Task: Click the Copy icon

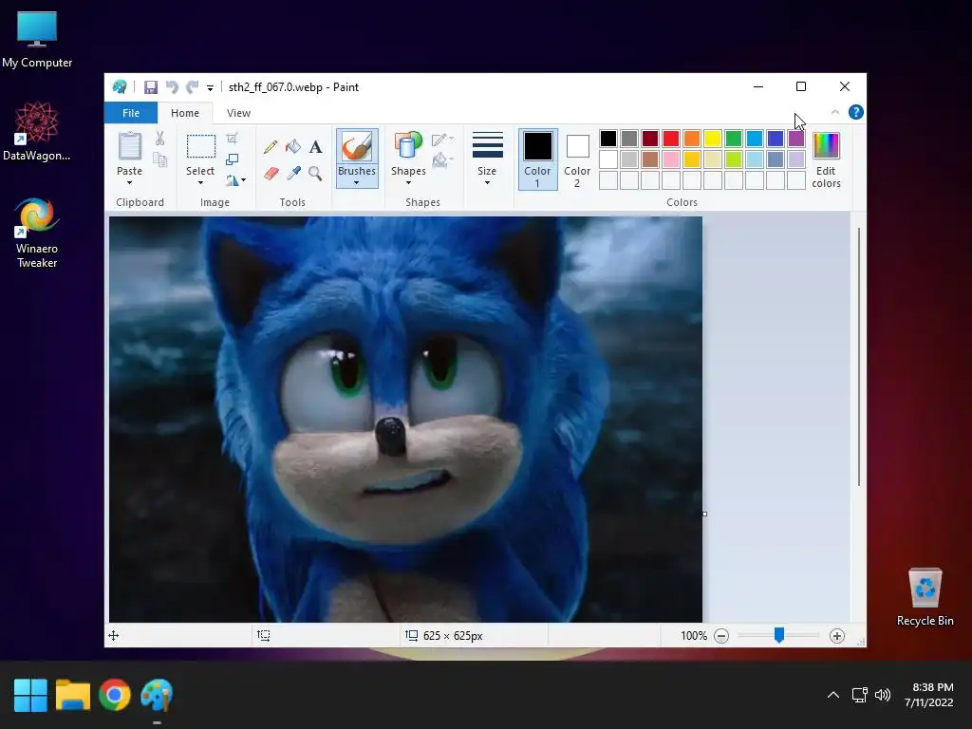Action: point(159,160)
